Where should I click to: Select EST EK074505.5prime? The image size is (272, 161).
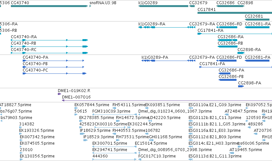(21, 147)
